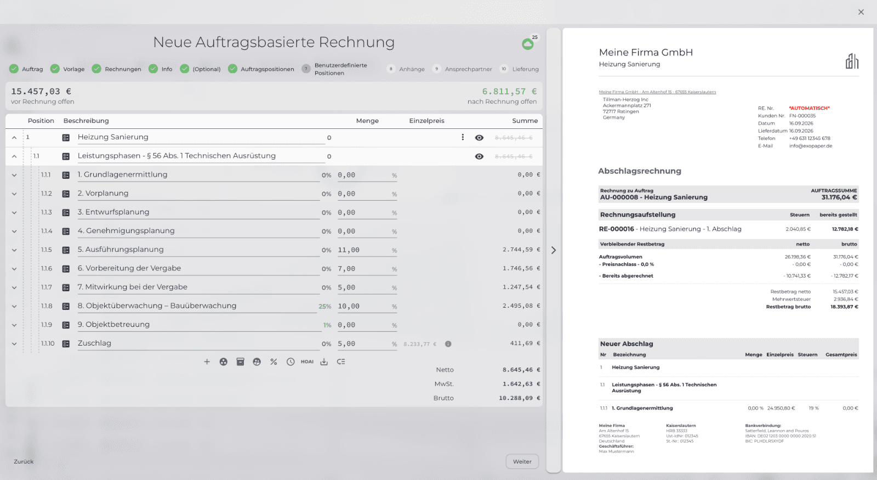This screenshot has width=877, height=480.
Task: Click position type icon for 5. Ausführungsplanung
Action: pos(66,250)
